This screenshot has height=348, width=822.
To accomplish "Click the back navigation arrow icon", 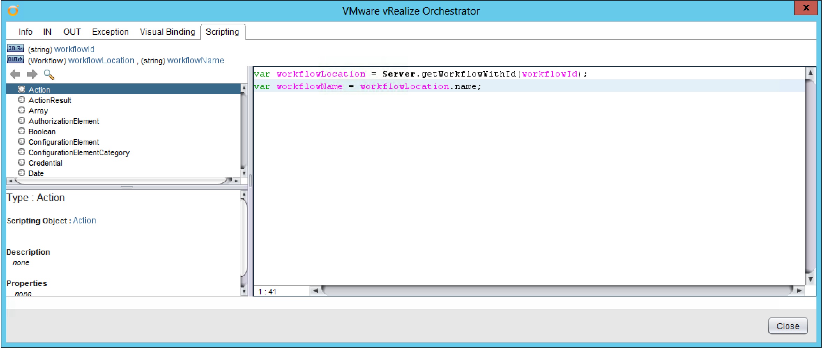I will [x=15, y=74].
